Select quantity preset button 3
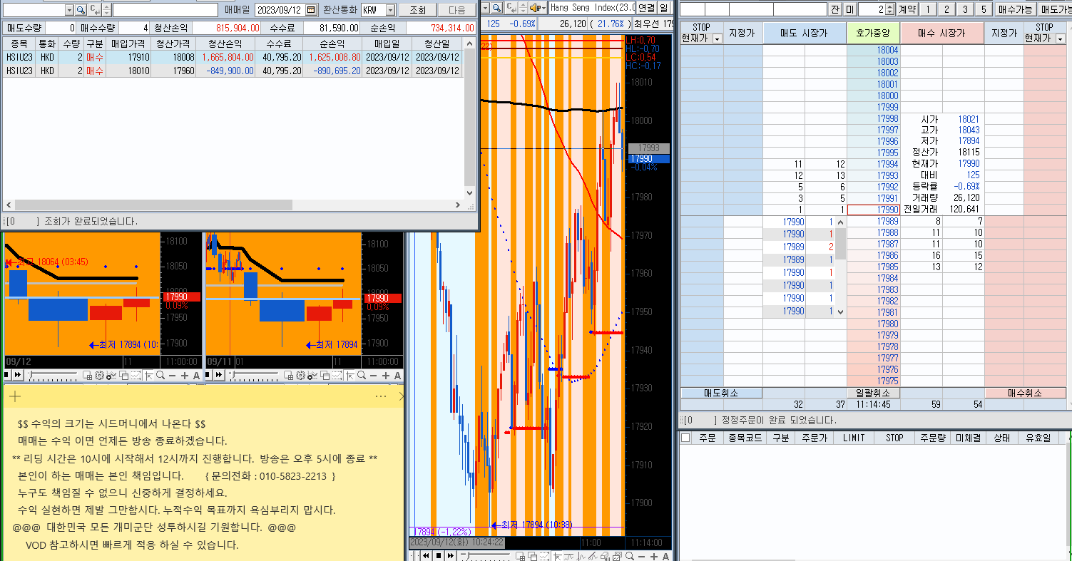Screen dimensions: 1072x561 point(965,9)
